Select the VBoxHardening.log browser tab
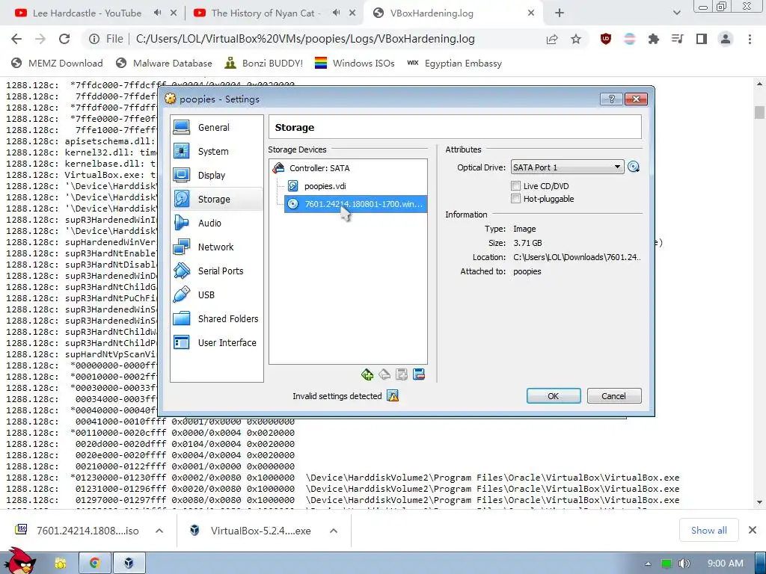This screenshot has width=766, height=574. pos(432,13)
